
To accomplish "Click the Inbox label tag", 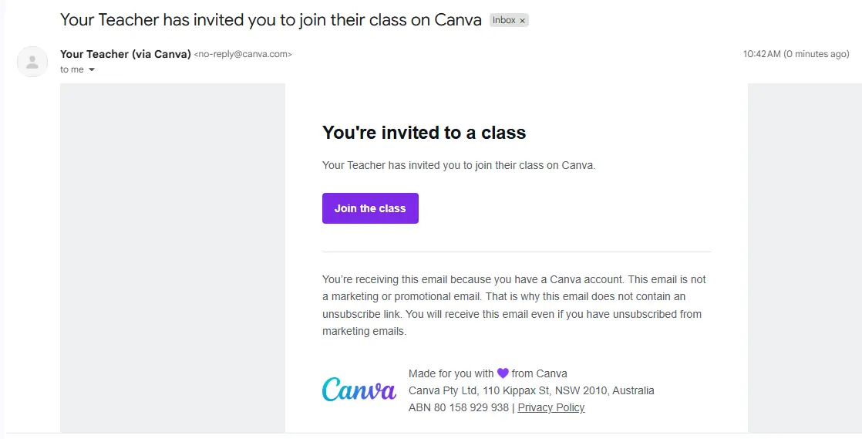I will pos(503,20).
